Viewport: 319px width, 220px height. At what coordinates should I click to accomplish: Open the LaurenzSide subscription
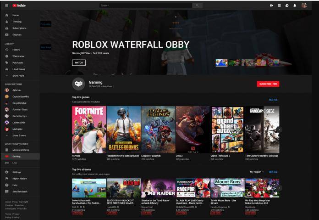point(20,123)
